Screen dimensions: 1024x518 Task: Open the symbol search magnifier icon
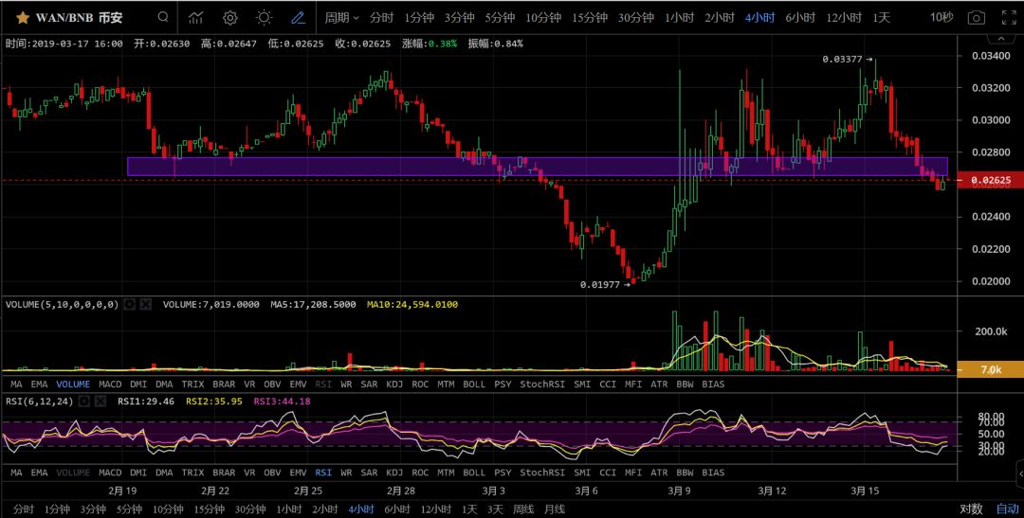tap(163, 17)
